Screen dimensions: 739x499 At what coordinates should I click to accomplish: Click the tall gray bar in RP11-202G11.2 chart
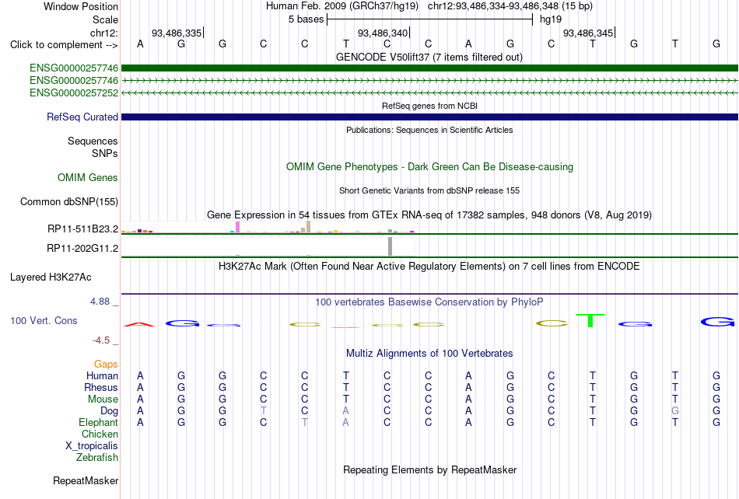click(390, 246)
